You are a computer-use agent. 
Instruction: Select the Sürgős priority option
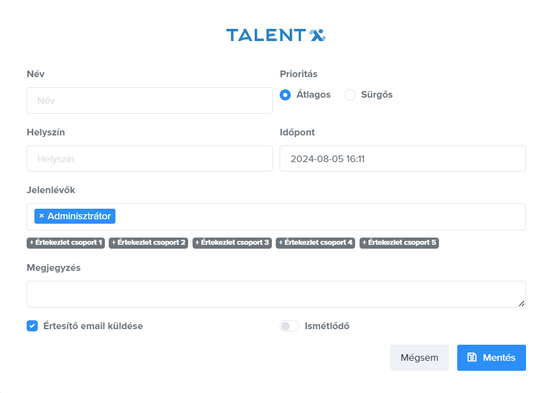[x=350, y=95]
